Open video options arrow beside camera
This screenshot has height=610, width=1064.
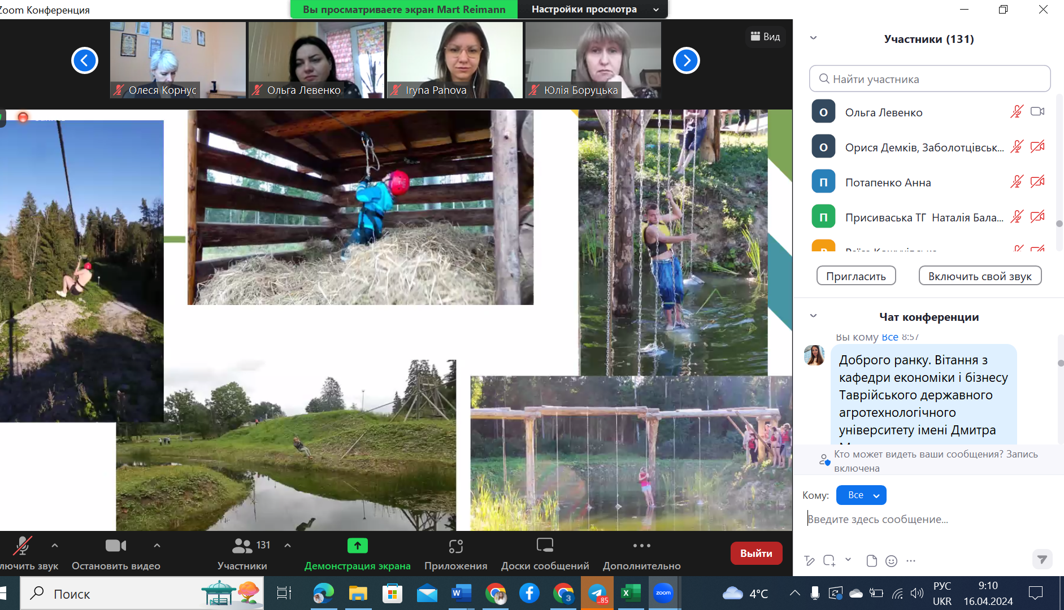pyautogui.click(x=157, y=546)
